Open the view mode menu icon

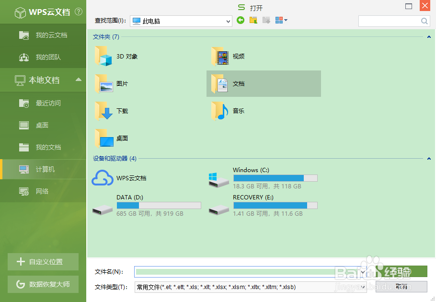click(x=281, y=20)
